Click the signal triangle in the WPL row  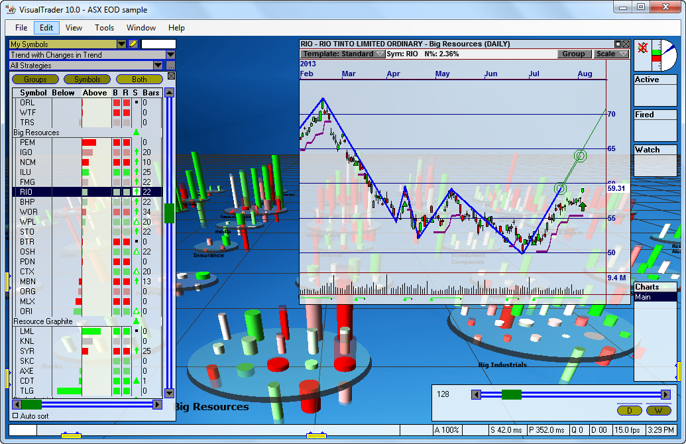(x=137, y=222)
